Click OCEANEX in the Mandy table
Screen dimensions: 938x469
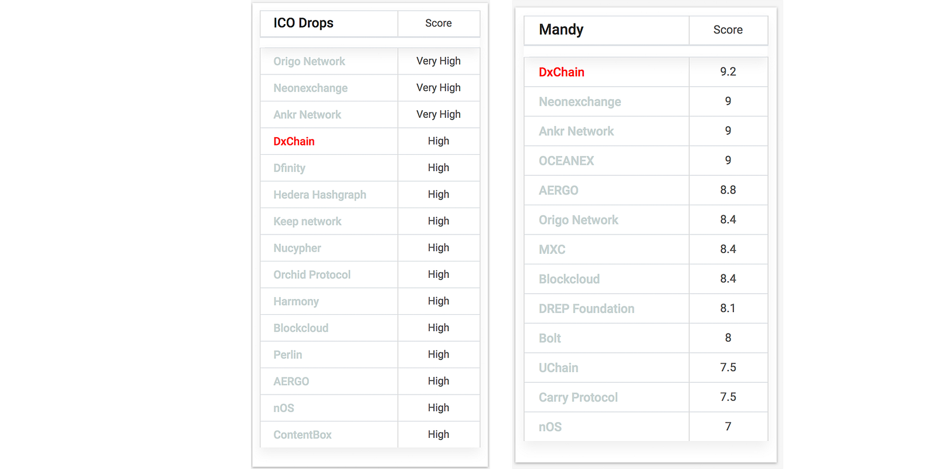click(x=566, y=161)
